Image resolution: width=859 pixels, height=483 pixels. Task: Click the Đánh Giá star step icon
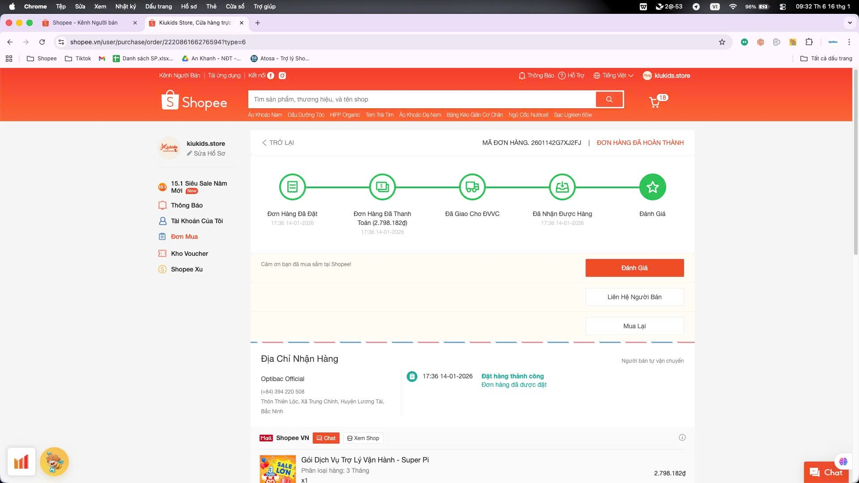click(652, 187)
